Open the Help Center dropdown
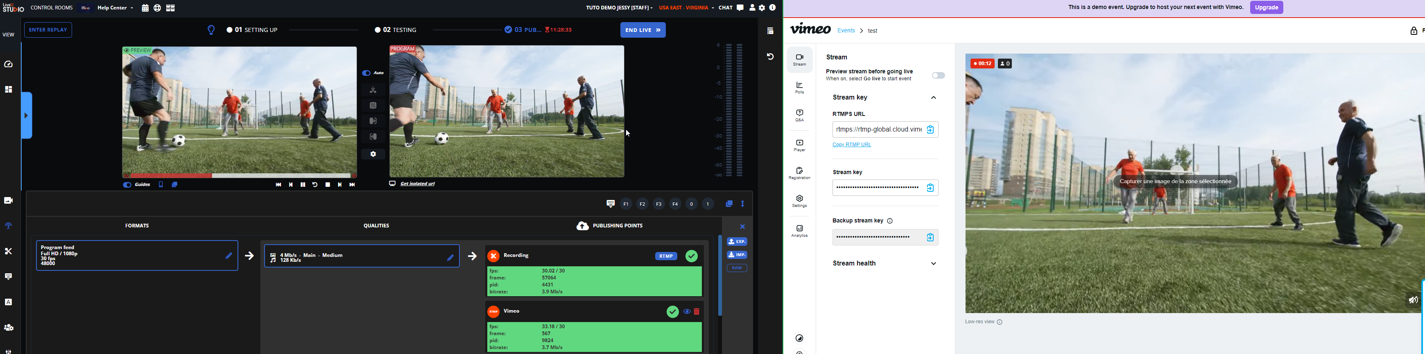Image resolution: width=1425 pixels, height=354 pixels. (x=115, y=8)
